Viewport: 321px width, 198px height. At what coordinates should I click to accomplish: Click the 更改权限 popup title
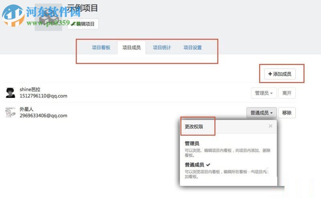pyautogui.click(x=194, y=127)
